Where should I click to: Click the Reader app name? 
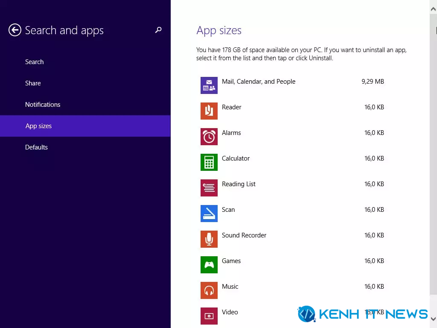click(232, 107)
